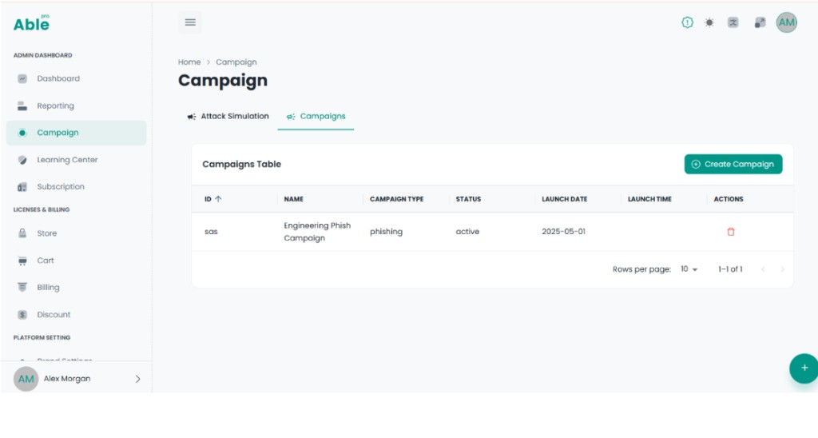Click the floating green plus button

[804, 368]
